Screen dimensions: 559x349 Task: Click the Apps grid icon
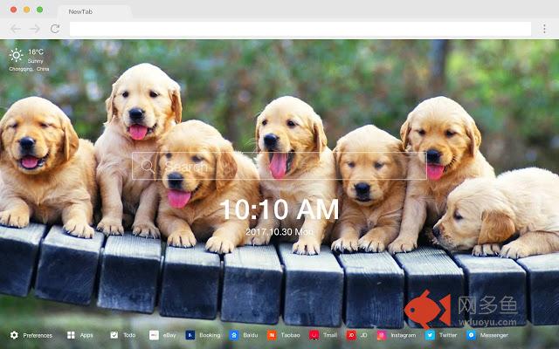(71, 335)
